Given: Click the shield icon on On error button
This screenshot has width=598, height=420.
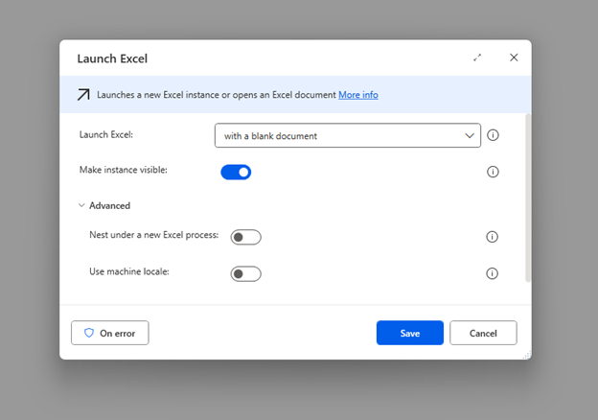Looking at the screenshot, I should point(89,333).
